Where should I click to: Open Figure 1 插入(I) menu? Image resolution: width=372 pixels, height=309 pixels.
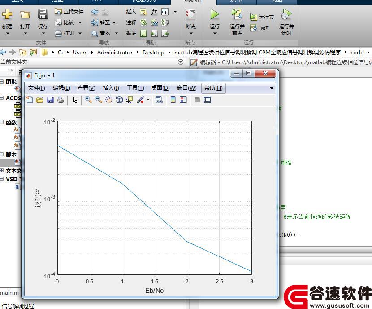coord(111,88)
